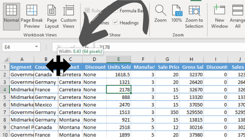Click Zoom to Selection

coord(194,16)
